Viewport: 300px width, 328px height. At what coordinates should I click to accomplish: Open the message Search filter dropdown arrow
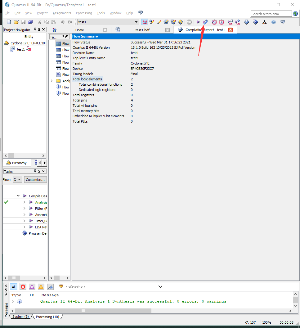point(160,287)
